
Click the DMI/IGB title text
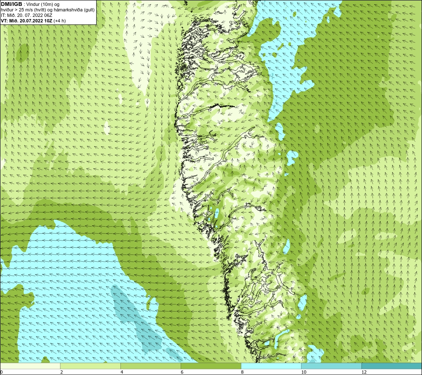(x=11, y=4)
